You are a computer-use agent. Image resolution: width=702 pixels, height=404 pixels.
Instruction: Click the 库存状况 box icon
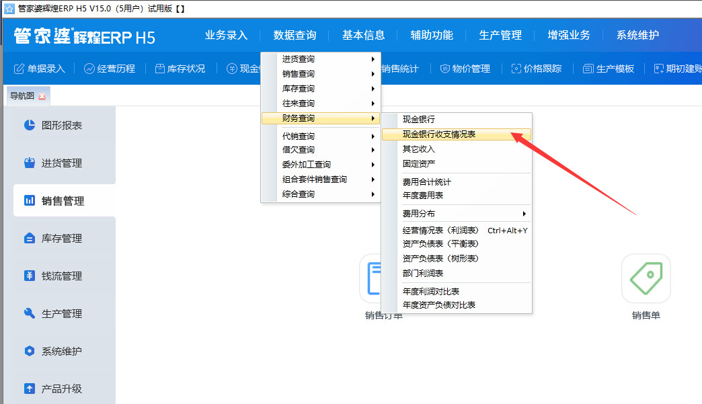pos(160,69)
